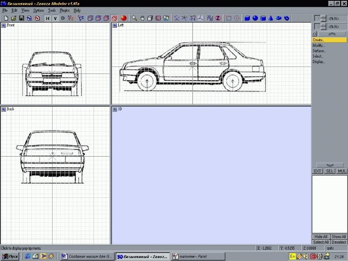Open the View menu
Screen dimensions: 348x261
point(25,10)
